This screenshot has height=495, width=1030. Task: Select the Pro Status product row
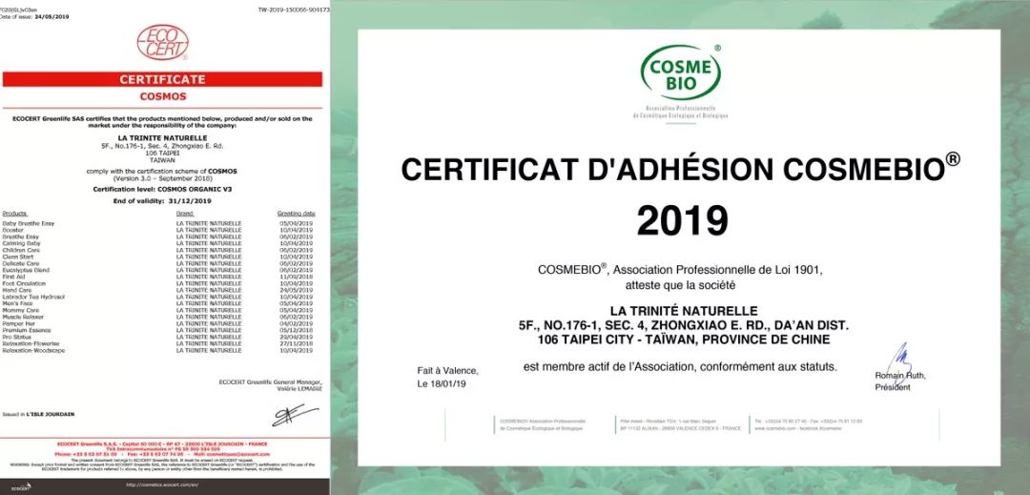click(158, 337)
